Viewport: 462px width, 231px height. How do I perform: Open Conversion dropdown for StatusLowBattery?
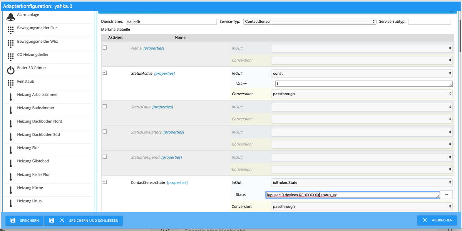coord(362,144)
